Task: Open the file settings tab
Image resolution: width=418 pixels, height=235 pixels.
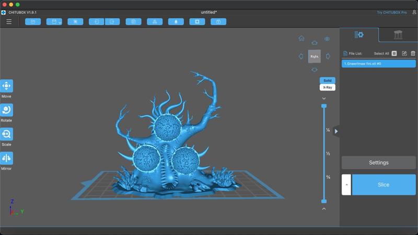Action: (x=359, y=35)
